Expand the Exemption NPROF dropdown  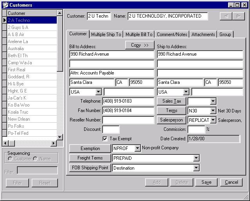[137, 148]
